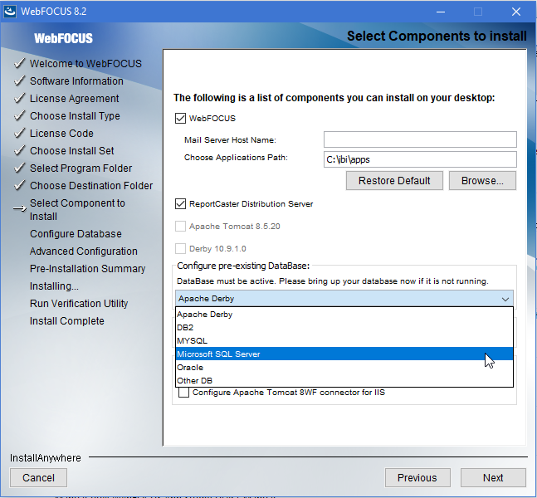
Task: Select DB2 from the dropdown list
Action: click(344, 327)
